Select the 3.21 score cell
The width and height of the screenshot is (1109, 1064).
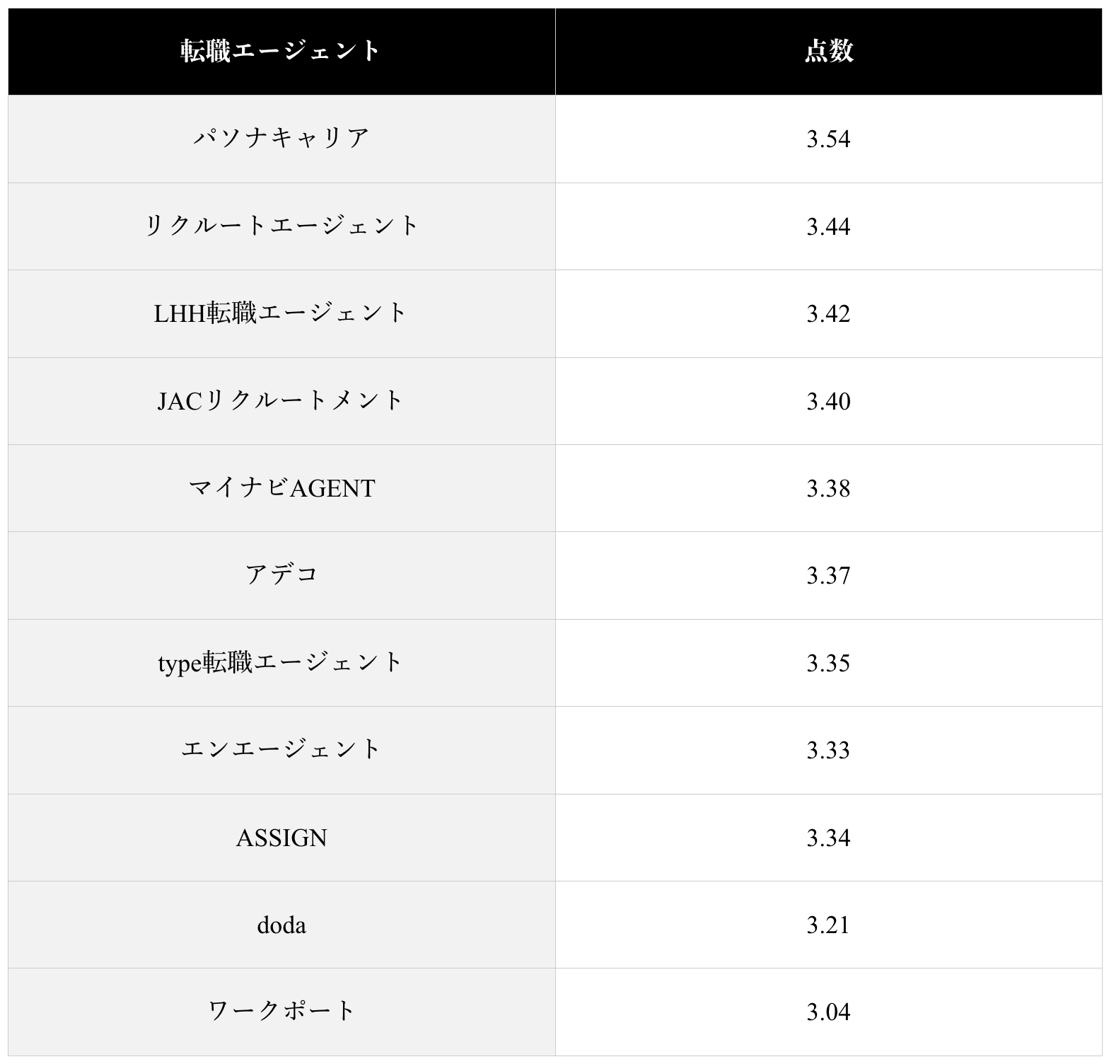coord(828,924)
